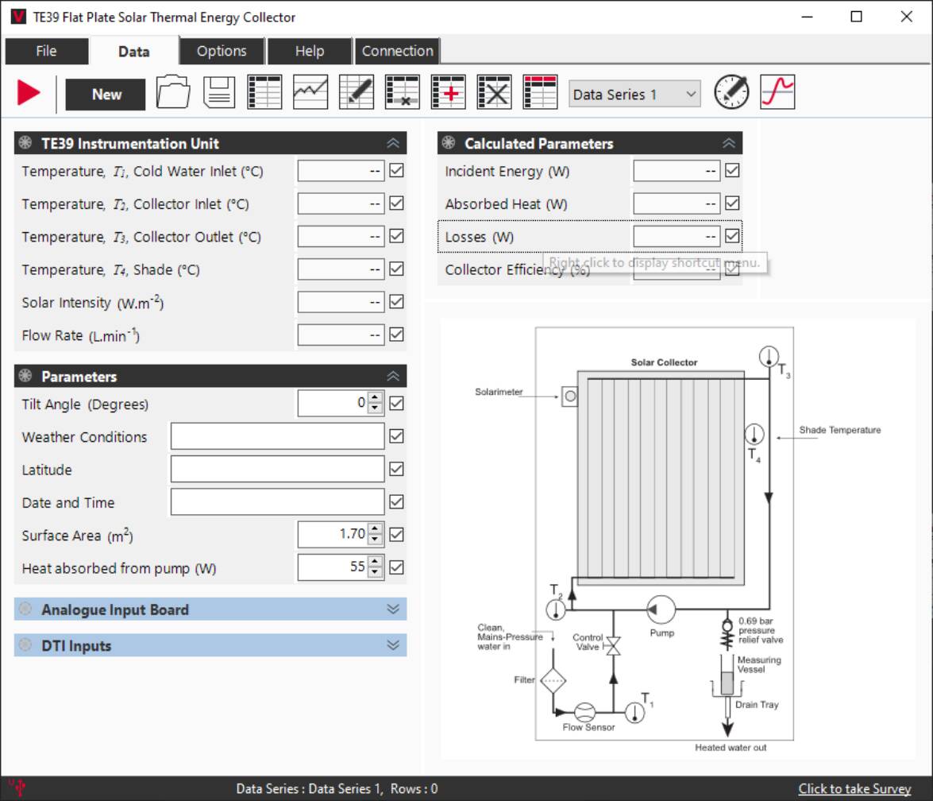Expand the DTI Inputs section
Image resolution: width=933 pixels, height=801 pixels.
tap(392, 645)
